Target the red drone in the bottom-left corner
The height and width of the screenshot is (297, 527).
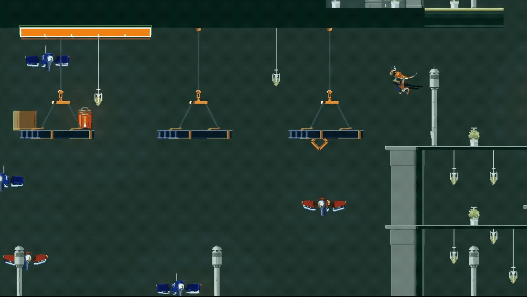(26, 259)
